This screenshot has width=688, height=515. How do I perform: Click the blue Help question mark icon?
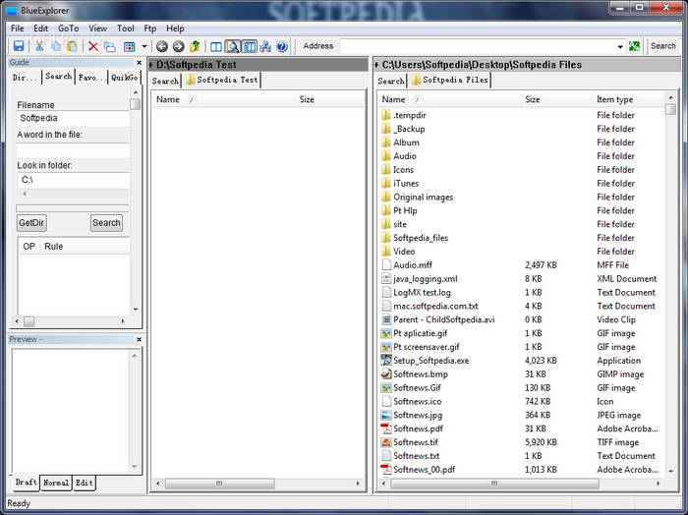tap(281, 46)
